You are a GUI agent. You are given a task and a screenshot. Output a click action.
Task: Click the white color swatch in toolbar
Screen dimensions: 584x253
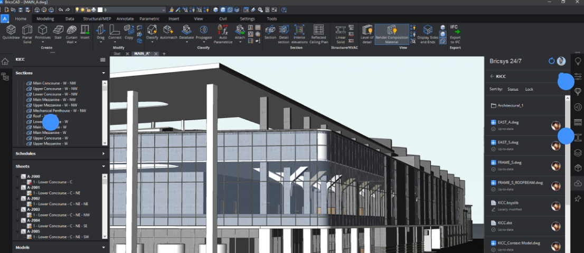pyautogui.click(x=100, y=10)
